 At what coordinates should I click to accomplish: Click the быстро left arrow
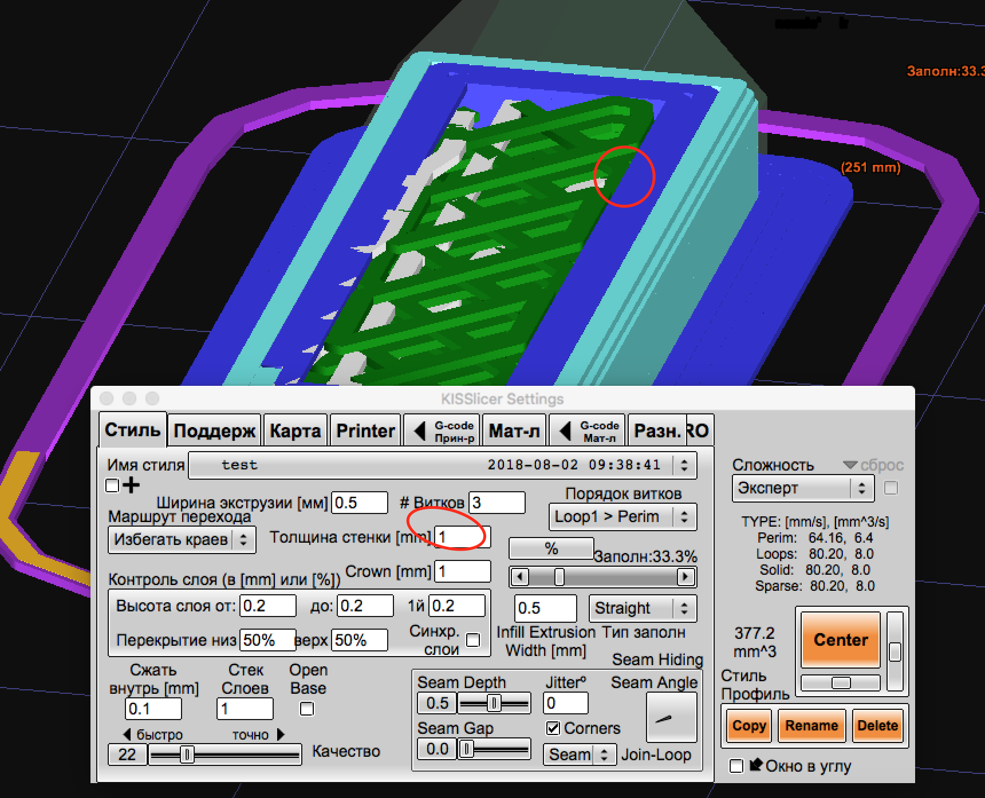(x=127, y=734)
